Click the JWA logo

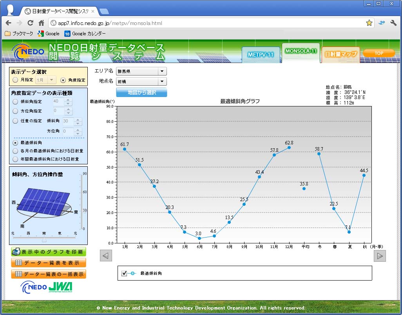pos(60,287)
